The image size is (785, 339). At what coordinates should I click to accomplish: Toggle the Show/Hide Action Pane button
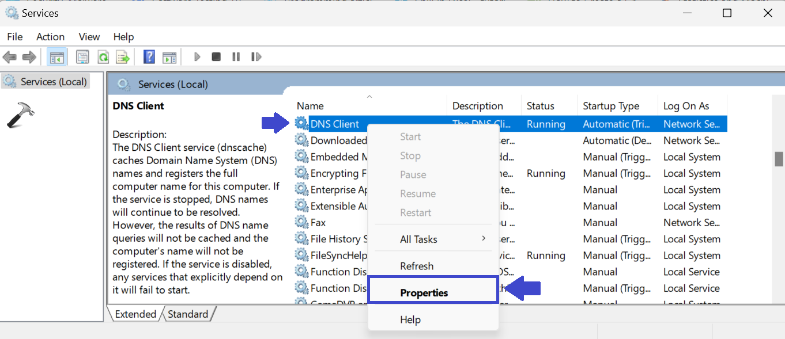coord(169,57)
